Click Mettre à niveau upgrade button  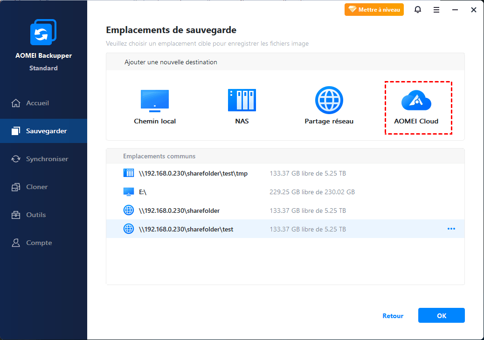coord(374,10)
